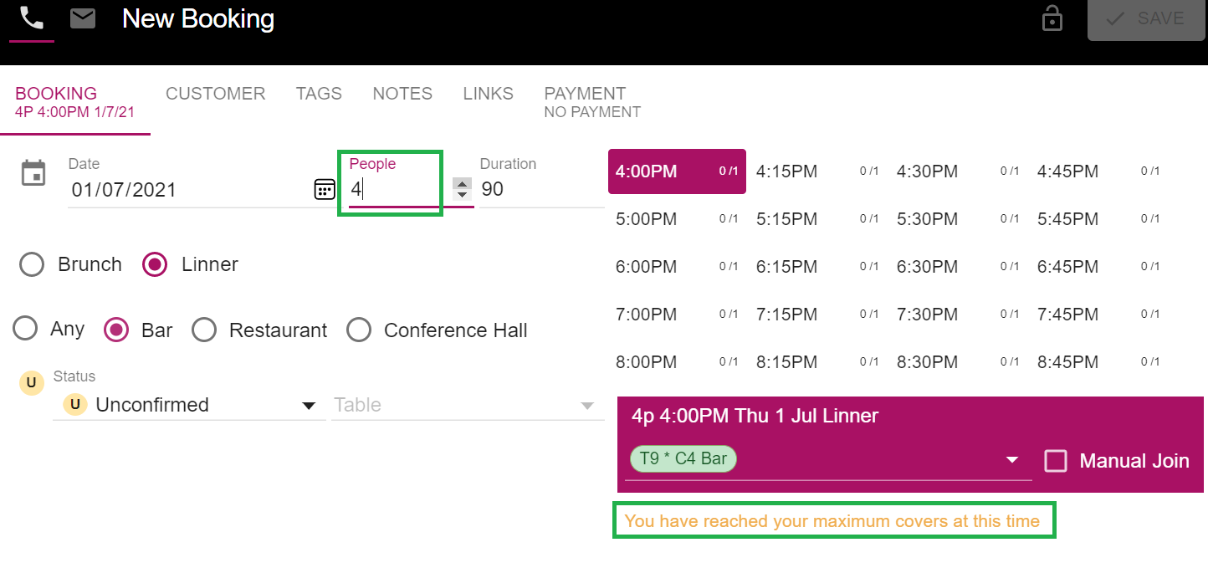Click the yellow U status icon
This screenshot has width=1208, height=568.
pyautogui.click(x=31, y=382)
